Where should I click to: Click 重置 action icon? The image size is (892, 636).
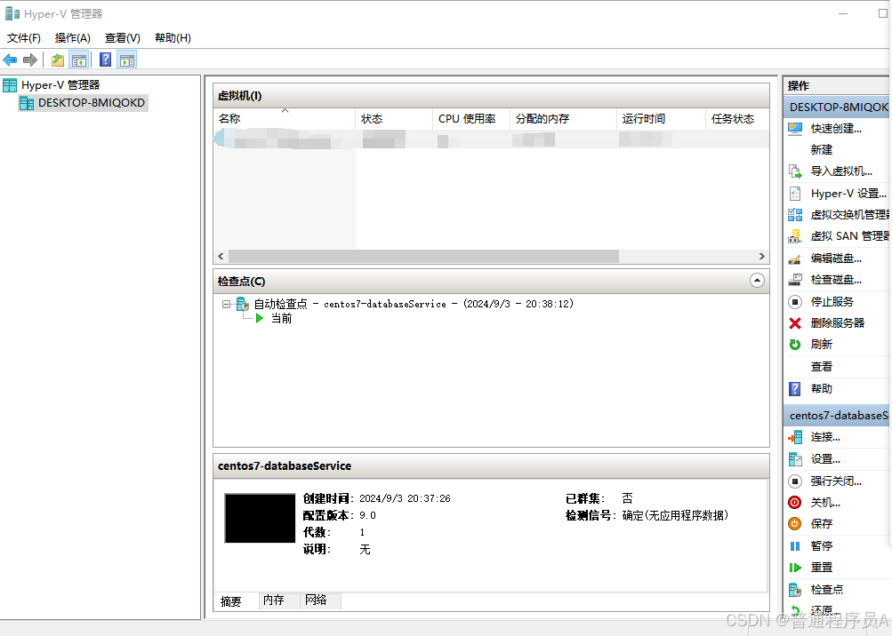(795, 568)
